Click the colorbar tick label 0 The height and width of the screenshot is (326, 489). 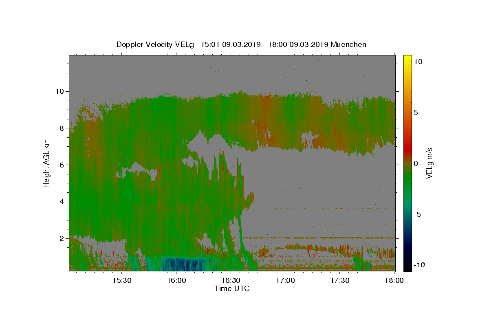pos(416,163)
